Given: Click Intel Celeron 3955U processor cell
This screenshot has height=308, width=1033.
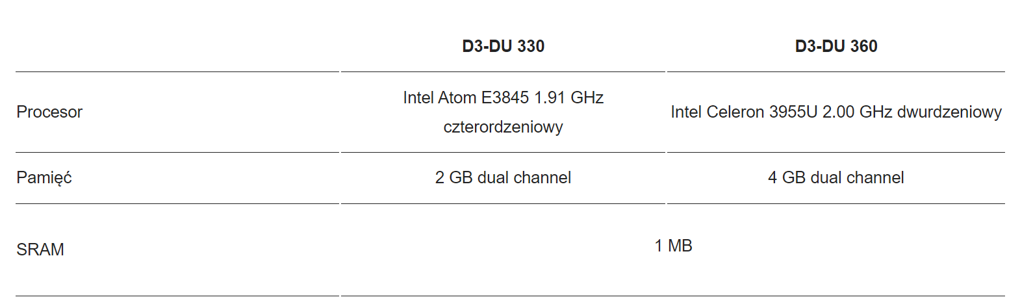Looking at the screenshot, I should coord(836,112).
